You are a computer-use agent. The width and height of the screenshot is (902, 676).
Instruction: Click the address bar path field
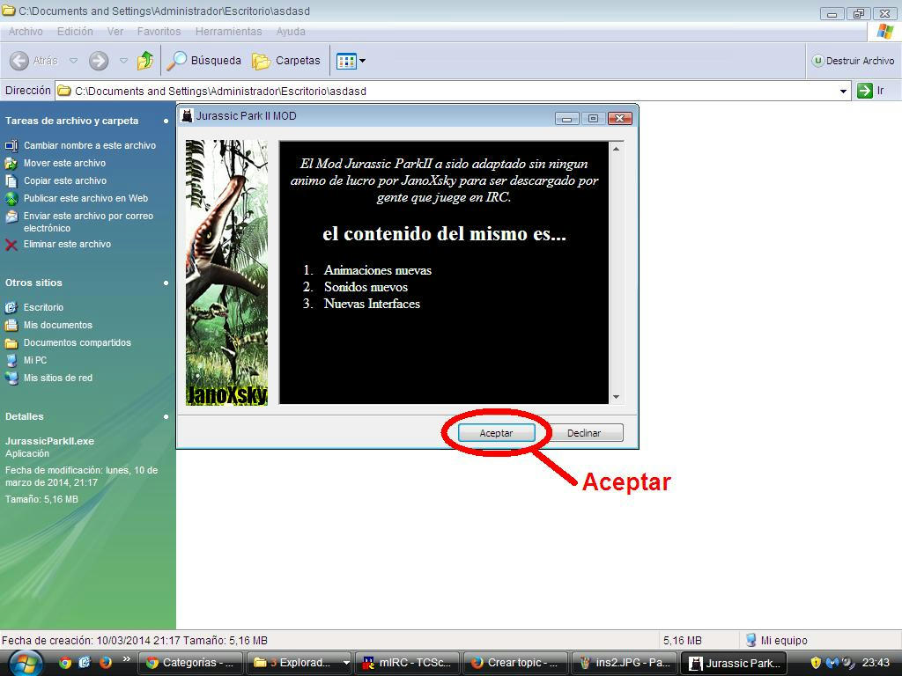(447, 91)
